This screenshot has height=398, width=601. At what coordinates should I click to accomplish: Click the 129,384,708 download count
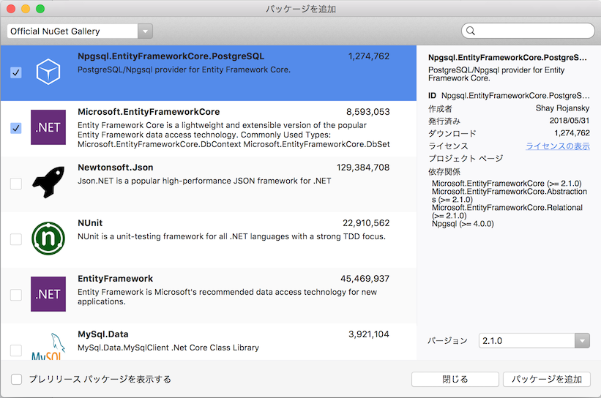tap(363, 168)
